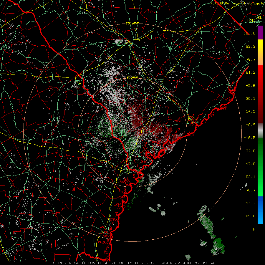Click the 100 NMI range ring label

[x=132, y=23]
